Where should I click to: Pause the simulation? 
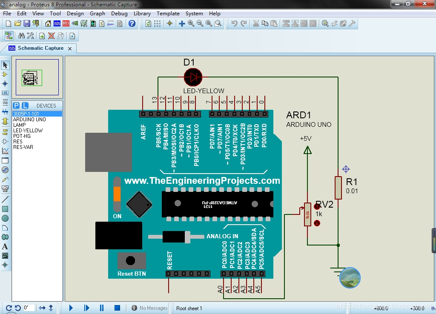pyautogui.click(x=102, y=308)
